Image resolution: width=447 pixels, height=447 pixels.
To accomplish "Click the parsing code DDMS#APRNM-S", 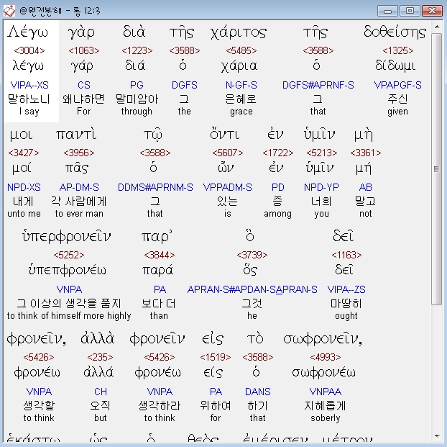I will point(155,187).
